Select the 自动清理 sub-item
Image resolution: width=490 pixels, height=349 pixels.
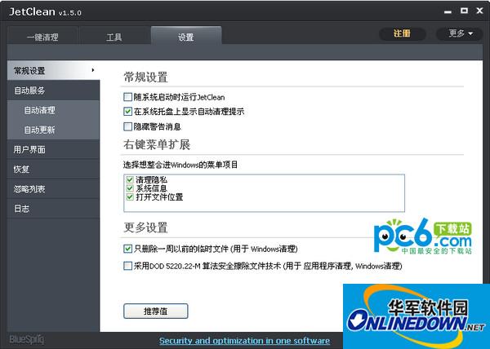click(x=53, y=110)
